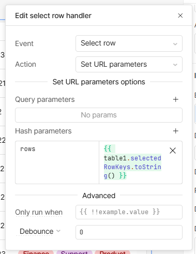Close the Edit select row handler dialog
Viewport: 196px width, 254px height.
[180, 16]
